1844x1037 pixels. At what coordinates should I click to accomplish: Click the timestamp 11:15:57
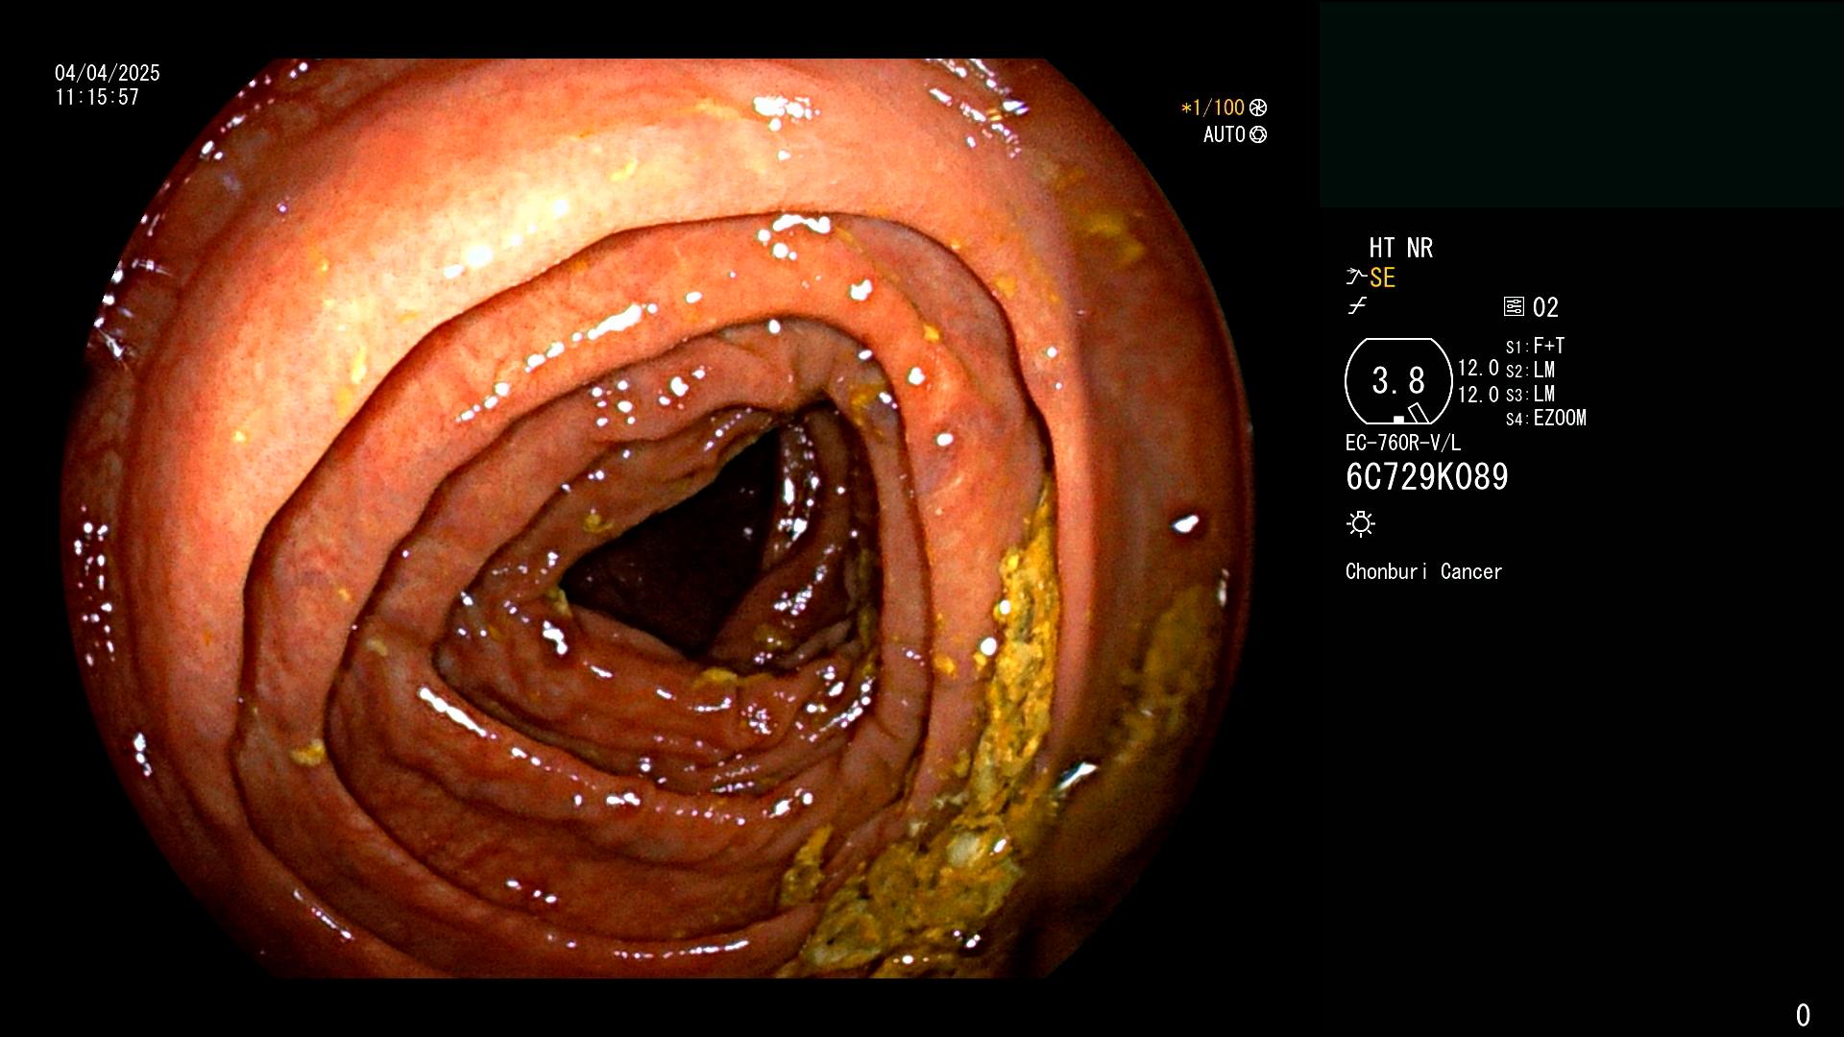click(x=97, y=97)
